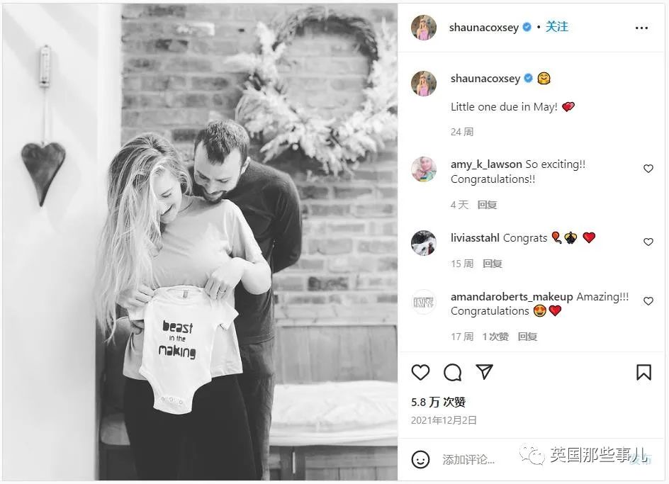Follow shaunacoxsey via 关注 link

point(556,27)
